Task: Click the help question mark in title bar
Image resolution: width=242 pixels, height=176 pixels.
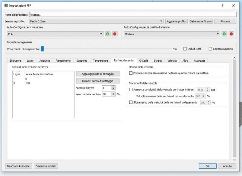Action: click(223, 6)
